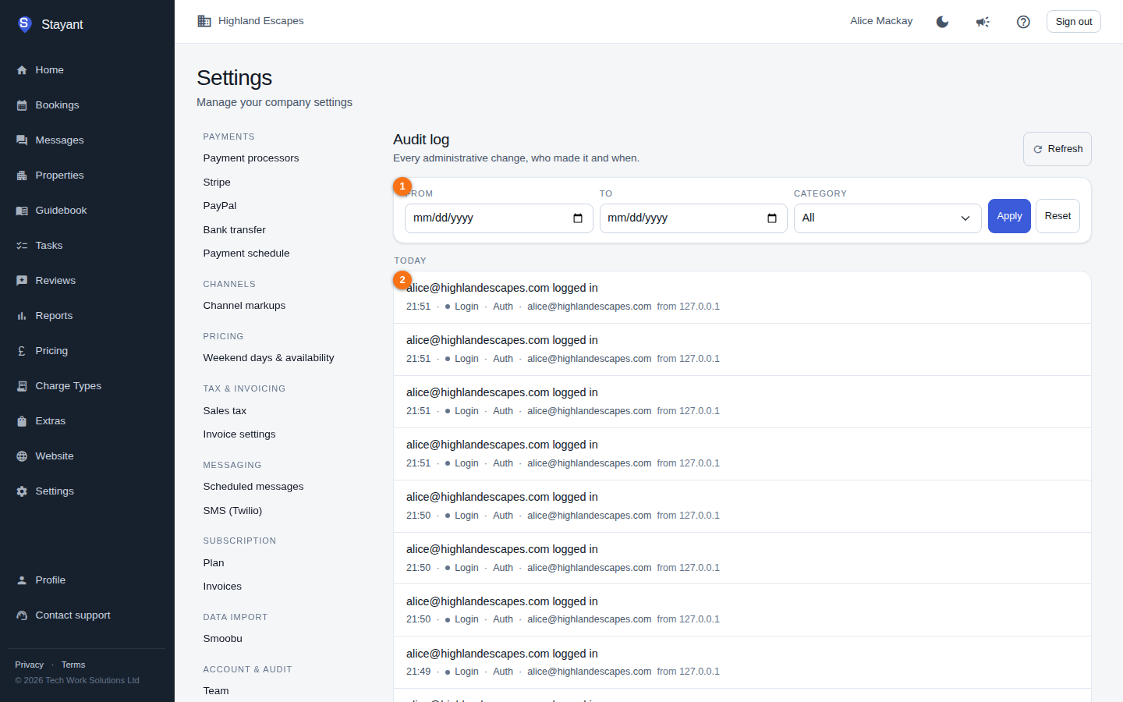Open Scheduled messages settings
This screenshot has width=1123, height=702.
click(x=253, y=487)
